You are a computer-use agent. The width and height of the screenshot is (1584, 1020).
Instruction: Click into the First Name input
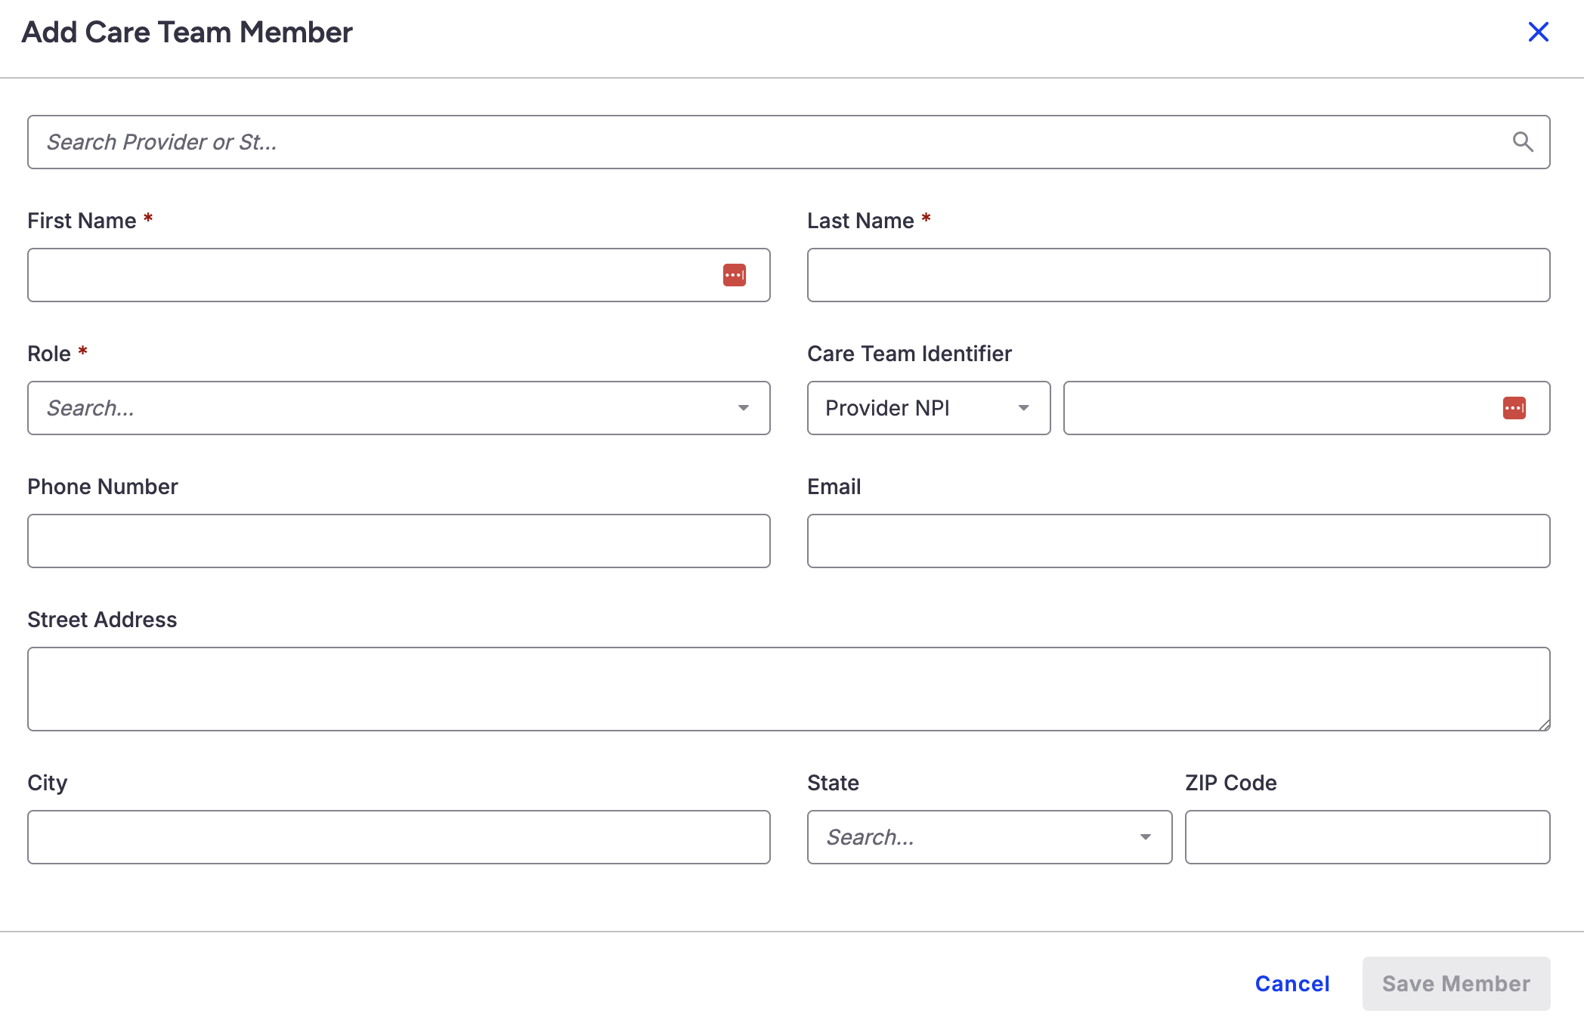tap(370, 275)
